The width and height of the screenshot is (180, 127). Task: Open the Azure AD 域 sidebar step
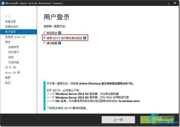(x=12, y=73)
